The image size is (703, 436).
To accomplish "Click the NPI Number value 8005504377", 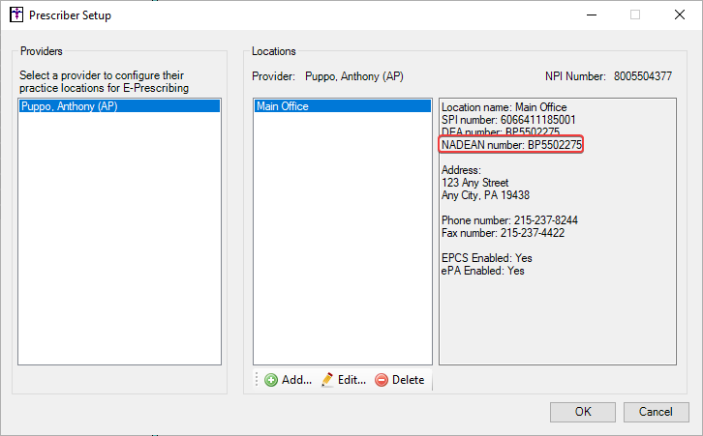I will (x=642, y=76).
